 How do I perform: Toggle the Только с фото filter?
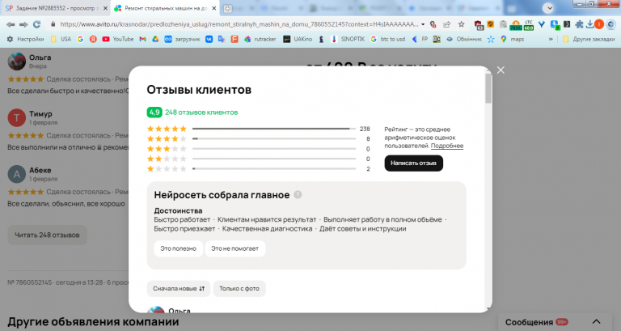pyautogui.click(x=239, y=289)
